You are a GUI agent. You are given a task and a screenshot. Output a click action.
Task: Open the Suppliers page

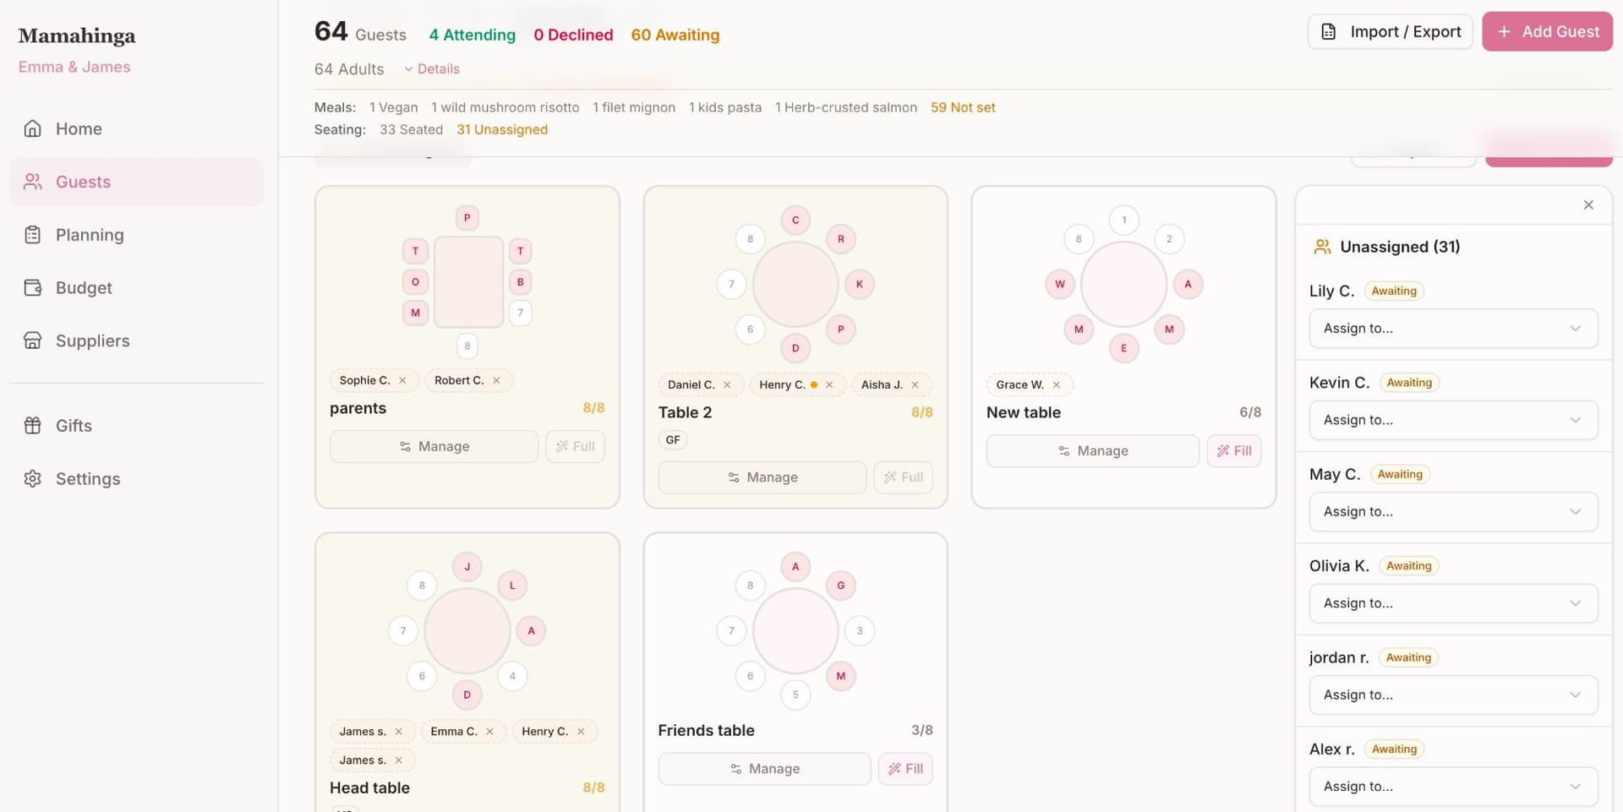tap(92, 341)
